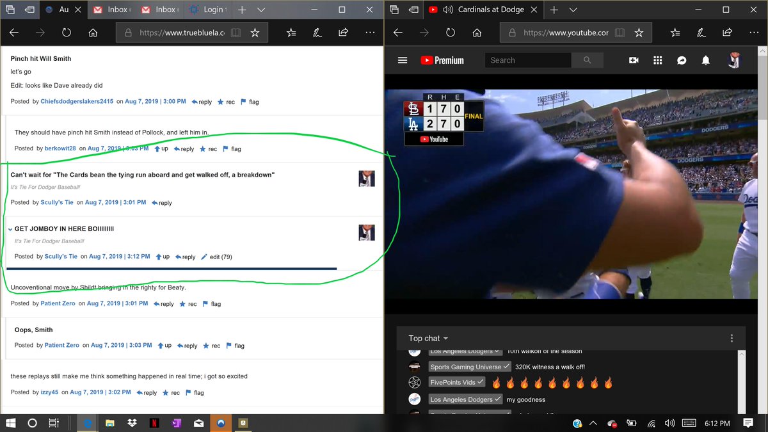The image size is (768, 432).
Task: Click the YouTube search input field
Action: tap(528, 60)
